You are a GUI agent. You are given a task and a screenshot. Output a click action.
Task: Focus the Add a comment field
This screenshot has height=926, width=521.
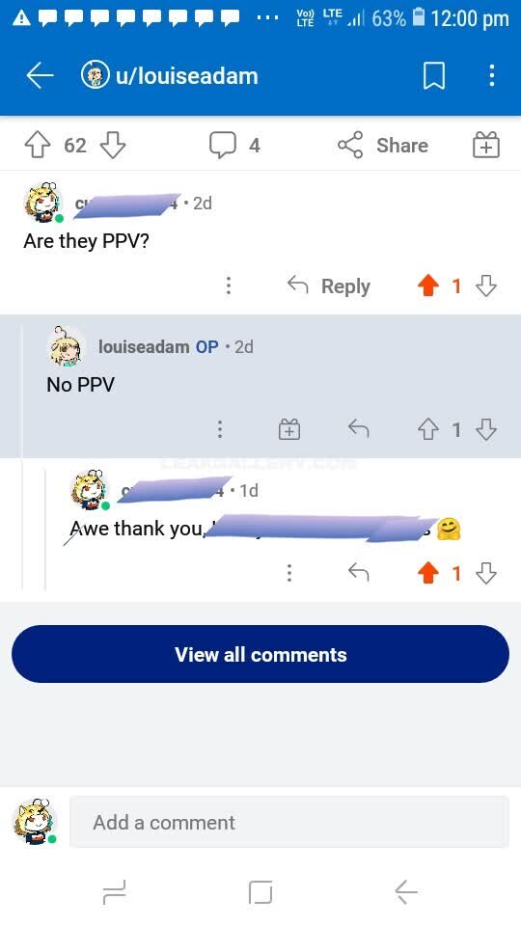tap(289, 822)
